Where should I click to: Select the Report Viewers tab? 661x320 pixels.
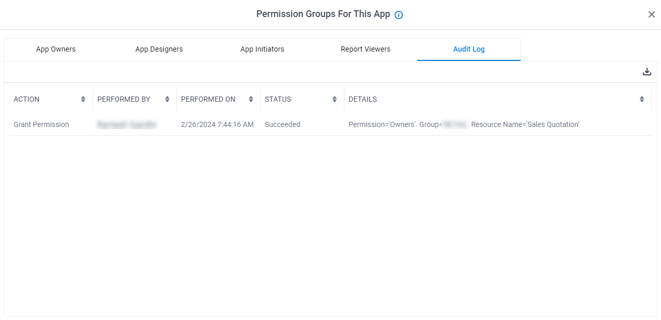(x=366, y=50)
